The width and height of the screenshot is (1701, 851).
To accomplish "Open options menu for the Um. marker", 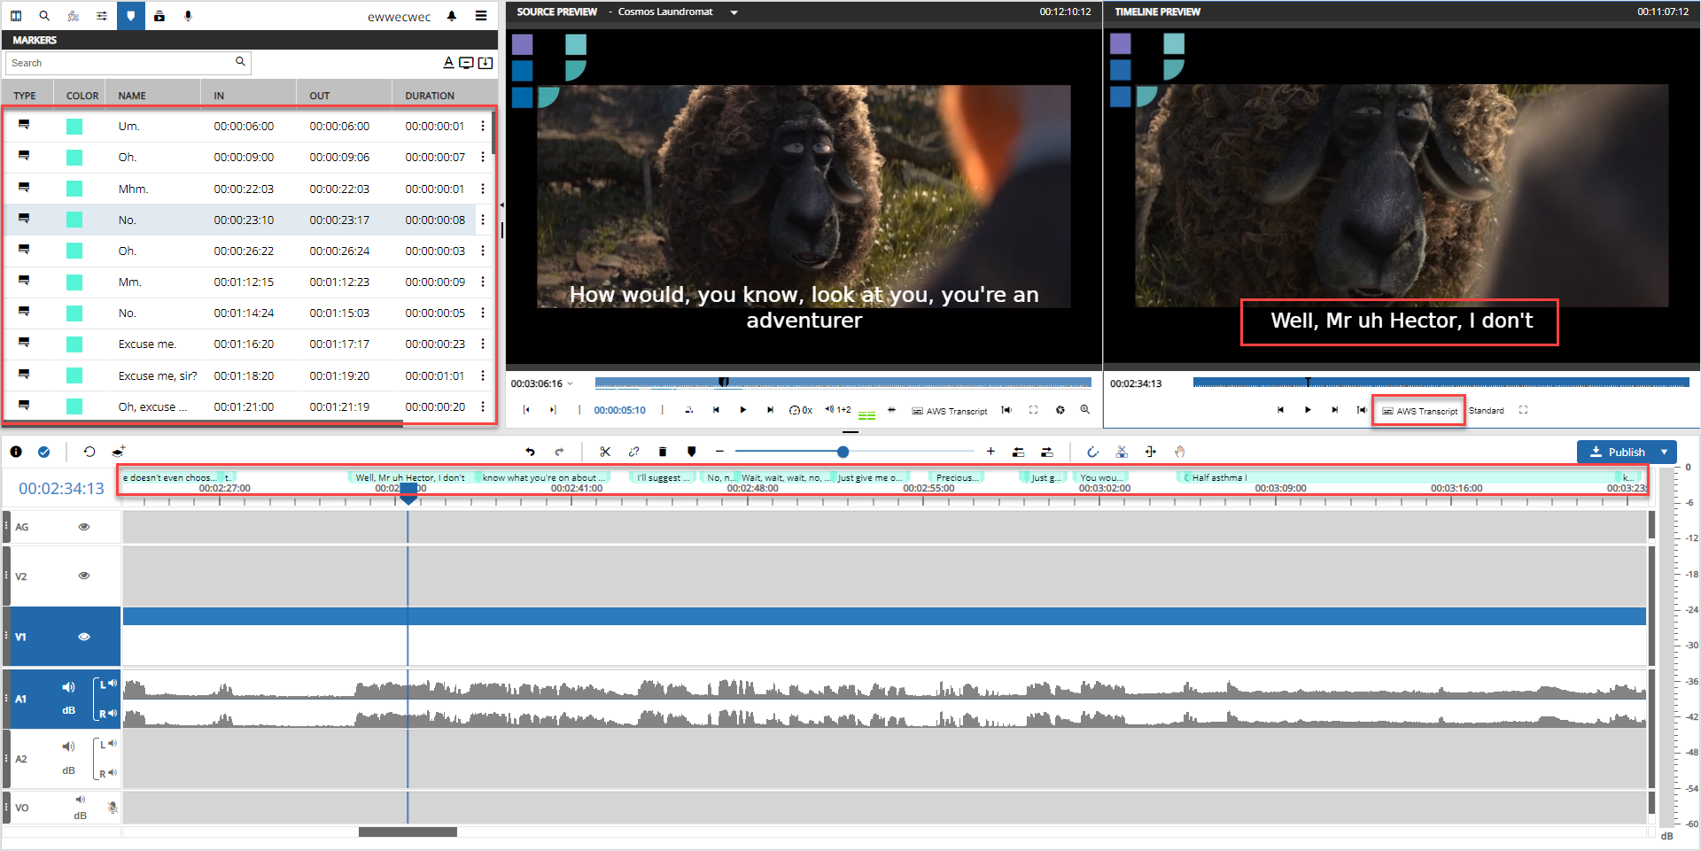I will pyautogui.click(x=483, y=126).
